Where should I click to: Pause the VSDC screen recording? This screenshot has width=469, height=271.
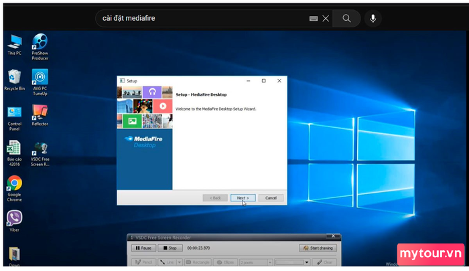click(x=143, y=248)
